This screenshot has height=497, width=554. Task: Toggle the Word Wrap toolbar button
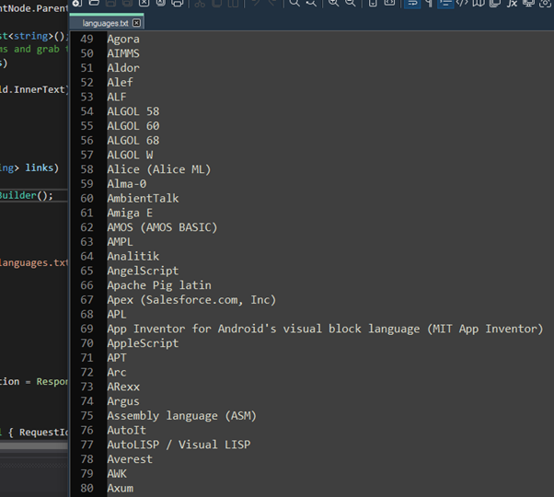(412, 3)
